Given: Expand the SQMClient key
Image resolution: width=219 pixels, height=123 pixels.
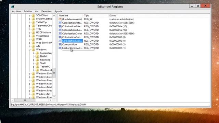Looking at the screenshot, I should 30,16.
